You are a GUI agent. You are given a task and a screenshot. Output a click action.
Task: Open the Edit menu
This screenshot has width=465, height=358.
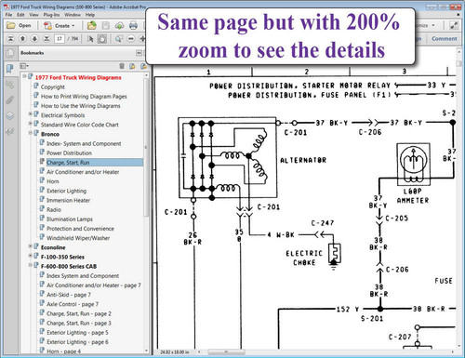(20, 15)
